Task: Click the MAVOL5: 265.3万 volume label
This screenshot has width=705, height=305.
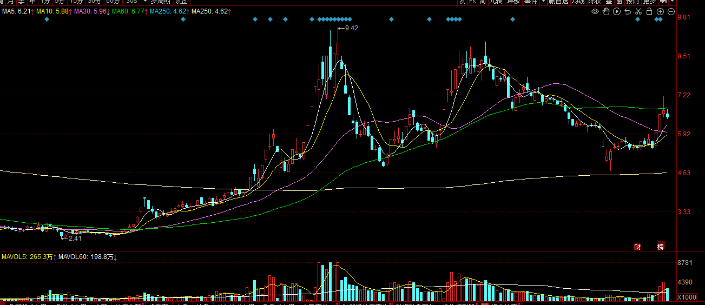Action: point(28,257)
